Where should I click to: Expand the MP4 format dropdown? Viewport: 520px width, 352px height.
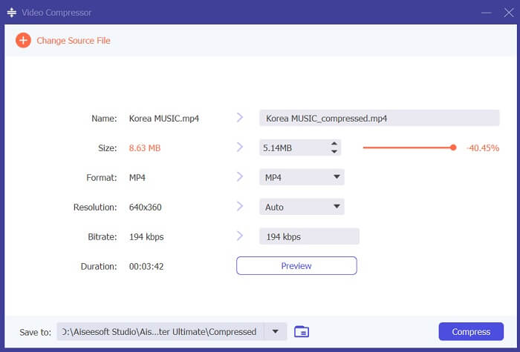coord(337,177)
